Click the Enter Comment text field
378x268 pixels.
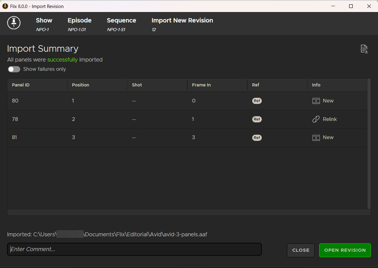(x=134, y=249)
